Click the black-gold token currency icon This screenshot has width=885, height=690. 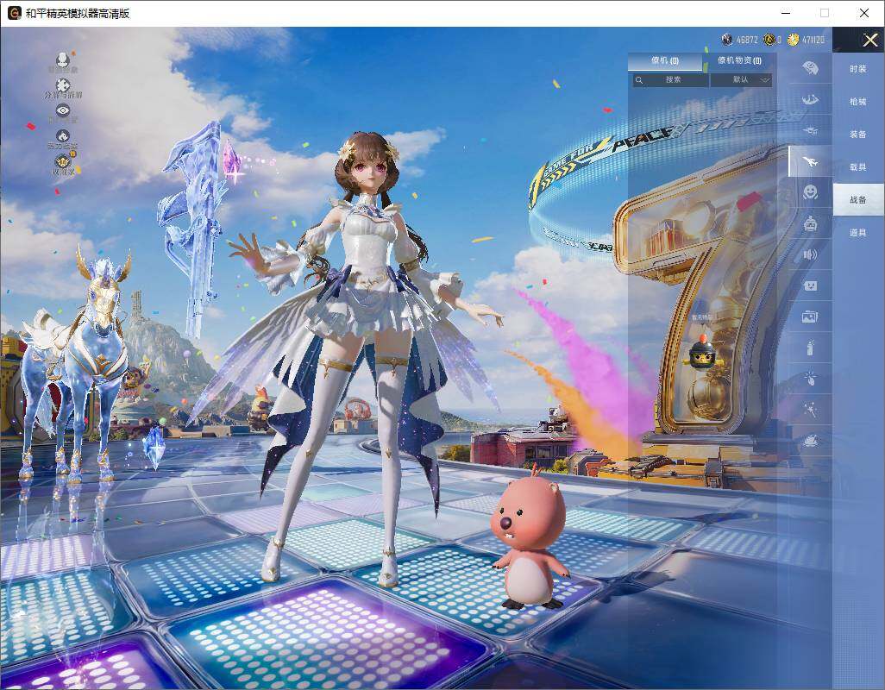point(769,40)
